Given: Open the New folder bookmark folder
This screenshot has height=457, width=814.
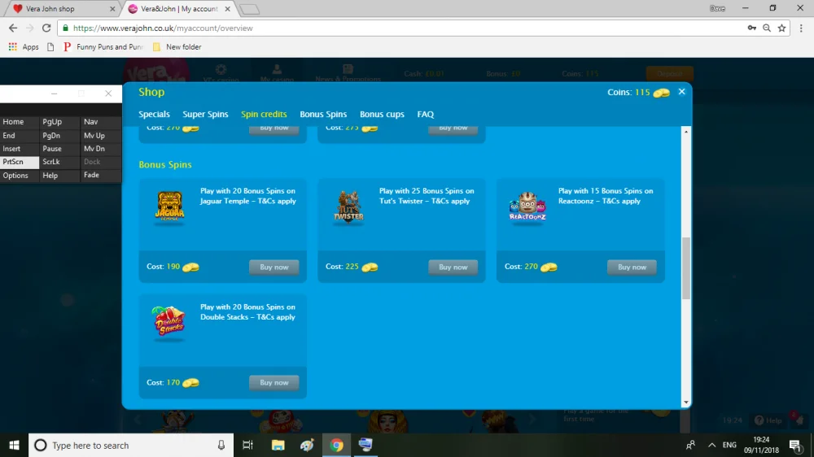Looking at the screenshot, I should (177, 46).
